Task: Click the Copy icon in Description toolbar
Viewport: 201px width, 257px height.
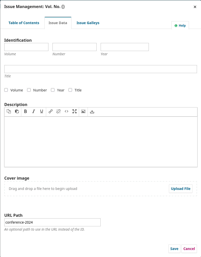Action: [9, 112]
